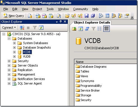Close the Object Explorer panel
This screenshot has width=138, height=107.
[65, 22]
